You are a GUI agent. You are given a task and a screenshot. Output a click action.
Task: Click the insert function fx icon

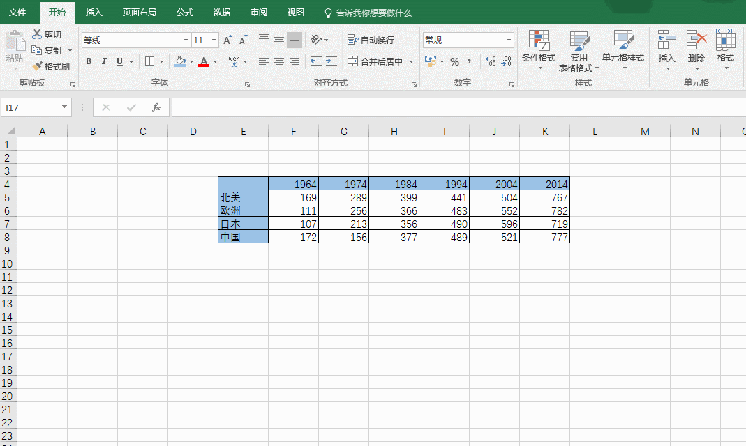[x=156, y=107]
